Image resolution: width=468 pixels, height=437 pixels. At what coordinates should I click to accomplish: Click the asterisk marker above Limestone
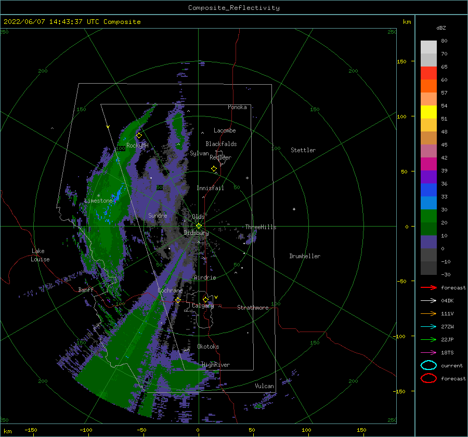point(98,196)
